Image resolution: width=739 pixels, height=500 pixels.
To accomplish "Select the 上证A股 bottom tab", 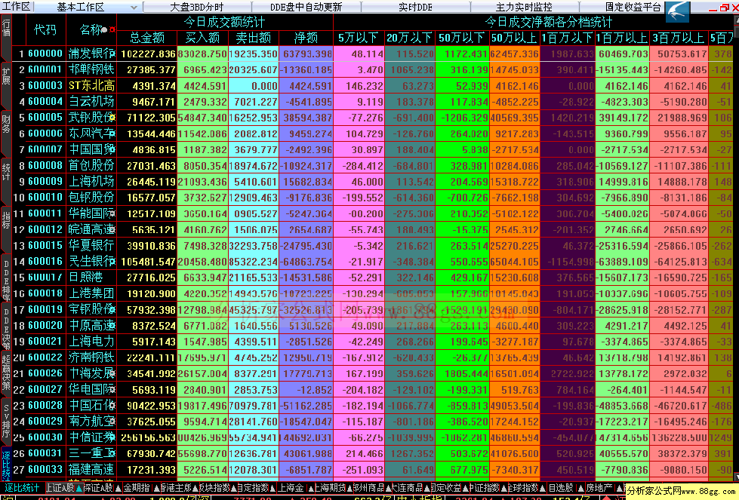I will tap(60, 488).
